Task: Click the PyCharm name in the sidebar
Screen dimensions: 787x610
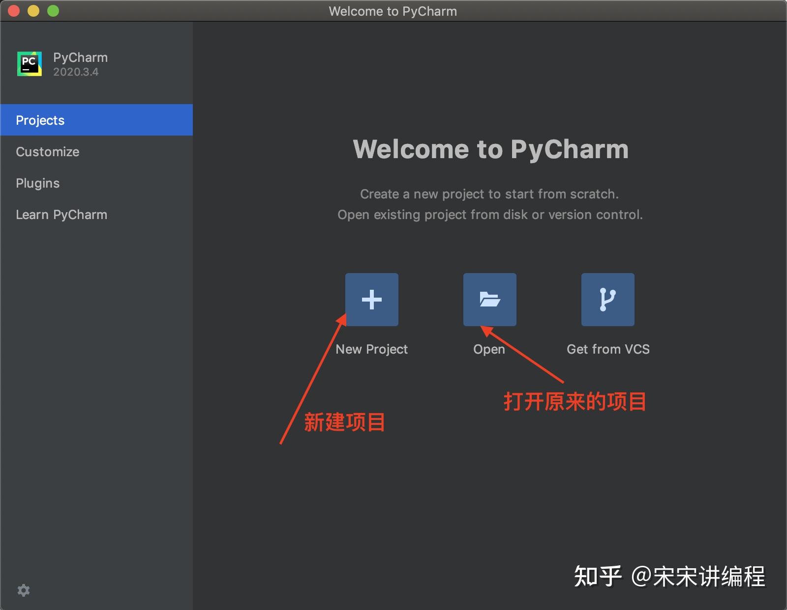Action: [x=80, y=57]
